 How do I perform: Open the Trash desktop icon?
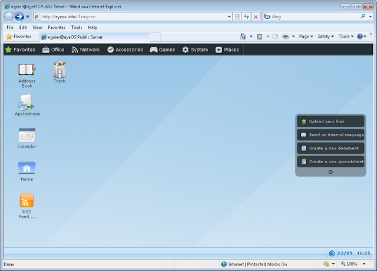pos(59,72)
